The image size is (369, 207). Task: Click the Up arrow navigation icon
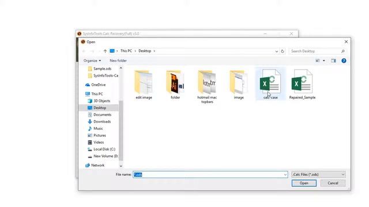tap(105, 51)
